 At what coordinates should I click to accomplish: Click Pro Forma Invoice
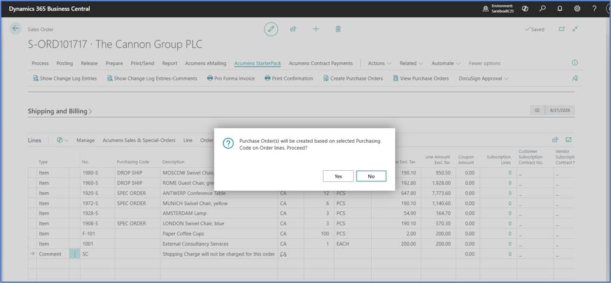[x=231, y=79]
